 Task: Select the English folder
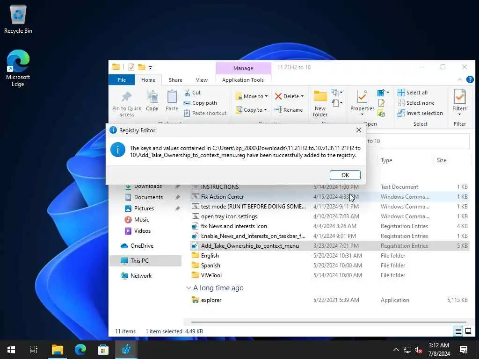point(330,256)
